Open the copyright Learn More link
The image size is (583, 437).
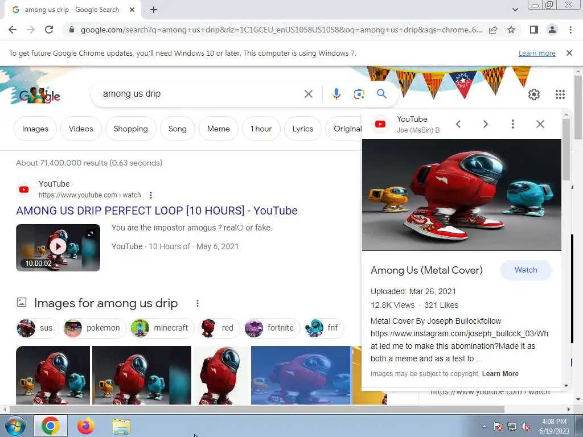pyautogui.click(x=500, y=374)
